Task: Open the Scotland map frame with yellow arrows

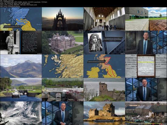Action: [x=21, y=19]
